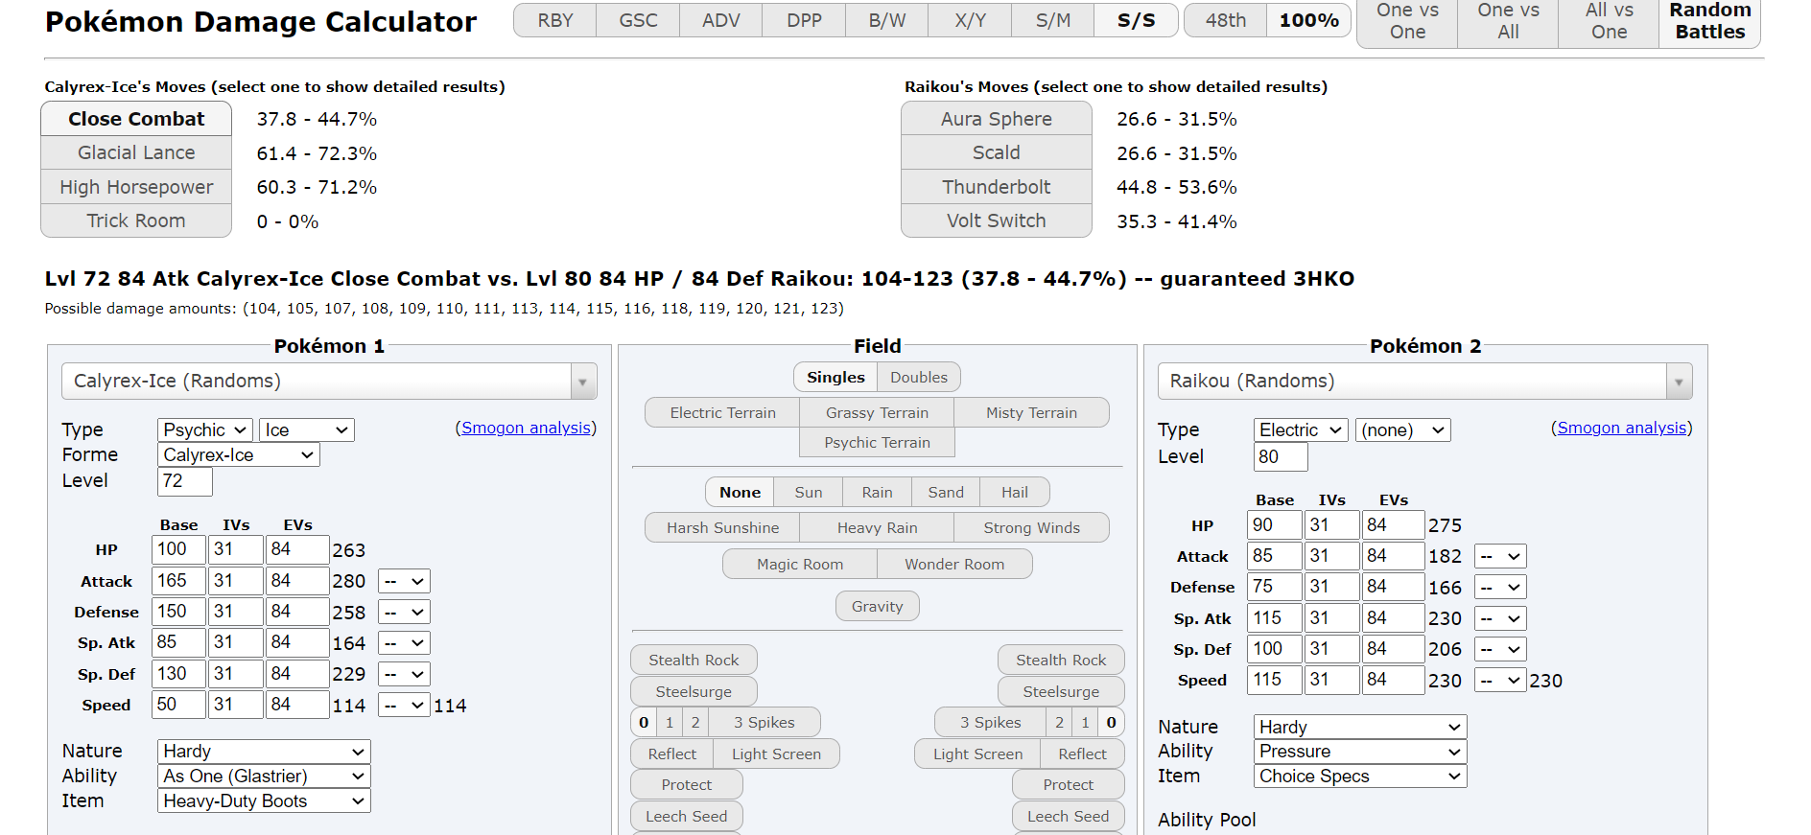Select the S/M generation tab
The height and width of the screenshot is (835, 1811).
(1053, 20)
